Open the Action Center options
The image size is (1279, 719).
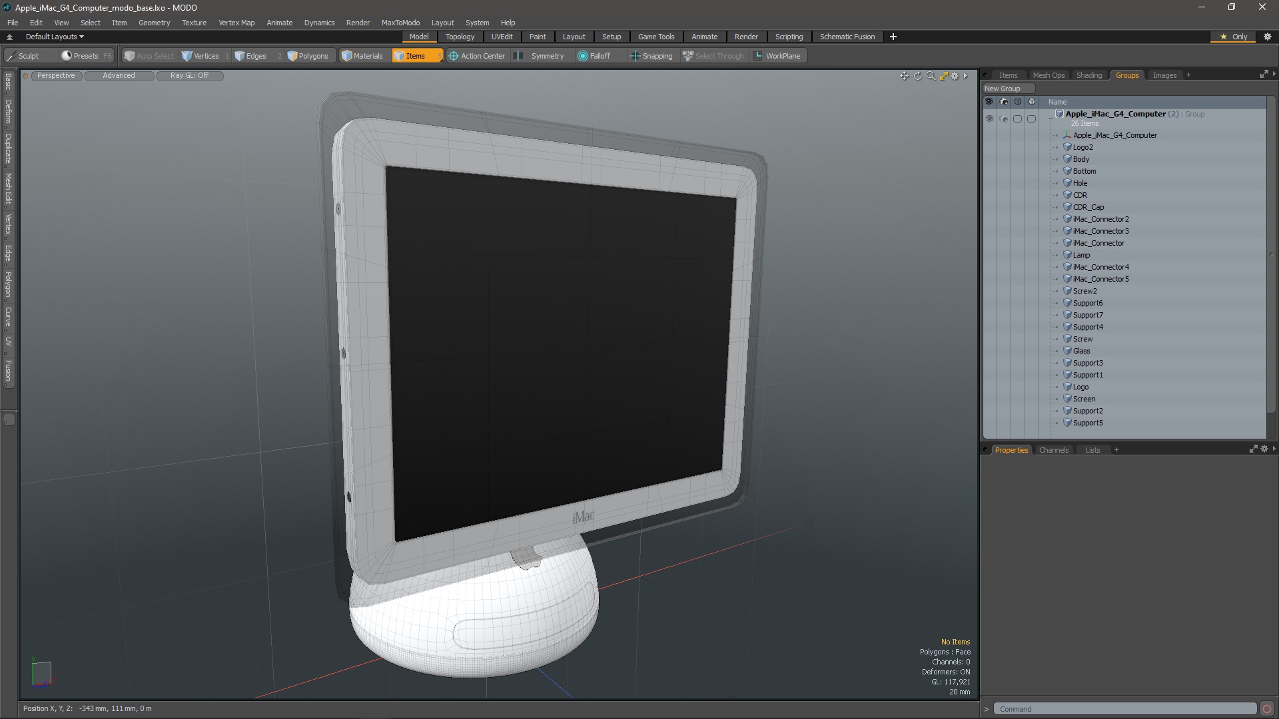point(477,56)
